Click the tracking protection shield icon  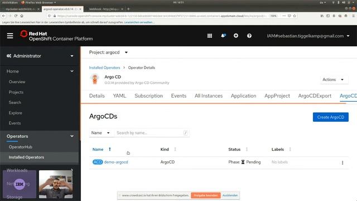point(49,16)
